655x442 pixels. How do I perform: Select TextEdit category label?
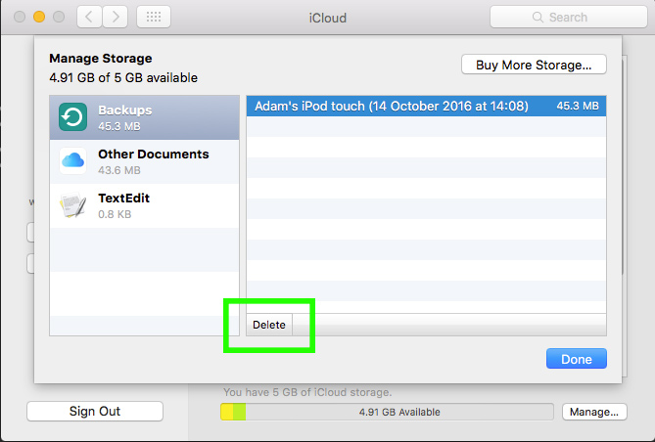(123, 198)
